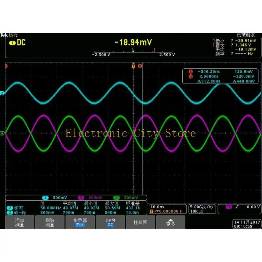The height and width of the screenshot is (262, 262).
Task: Click the magenta channel 3 badge next to 200mV
Action: click(x=81, y=197)
